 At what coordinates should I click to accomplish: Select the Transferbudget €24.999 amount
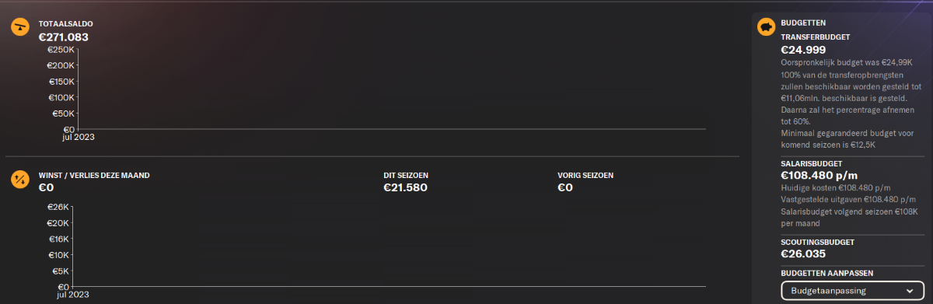click(803, 49)
